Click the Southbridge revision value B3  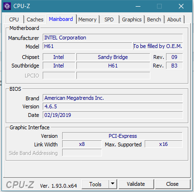tap(175, 66)
